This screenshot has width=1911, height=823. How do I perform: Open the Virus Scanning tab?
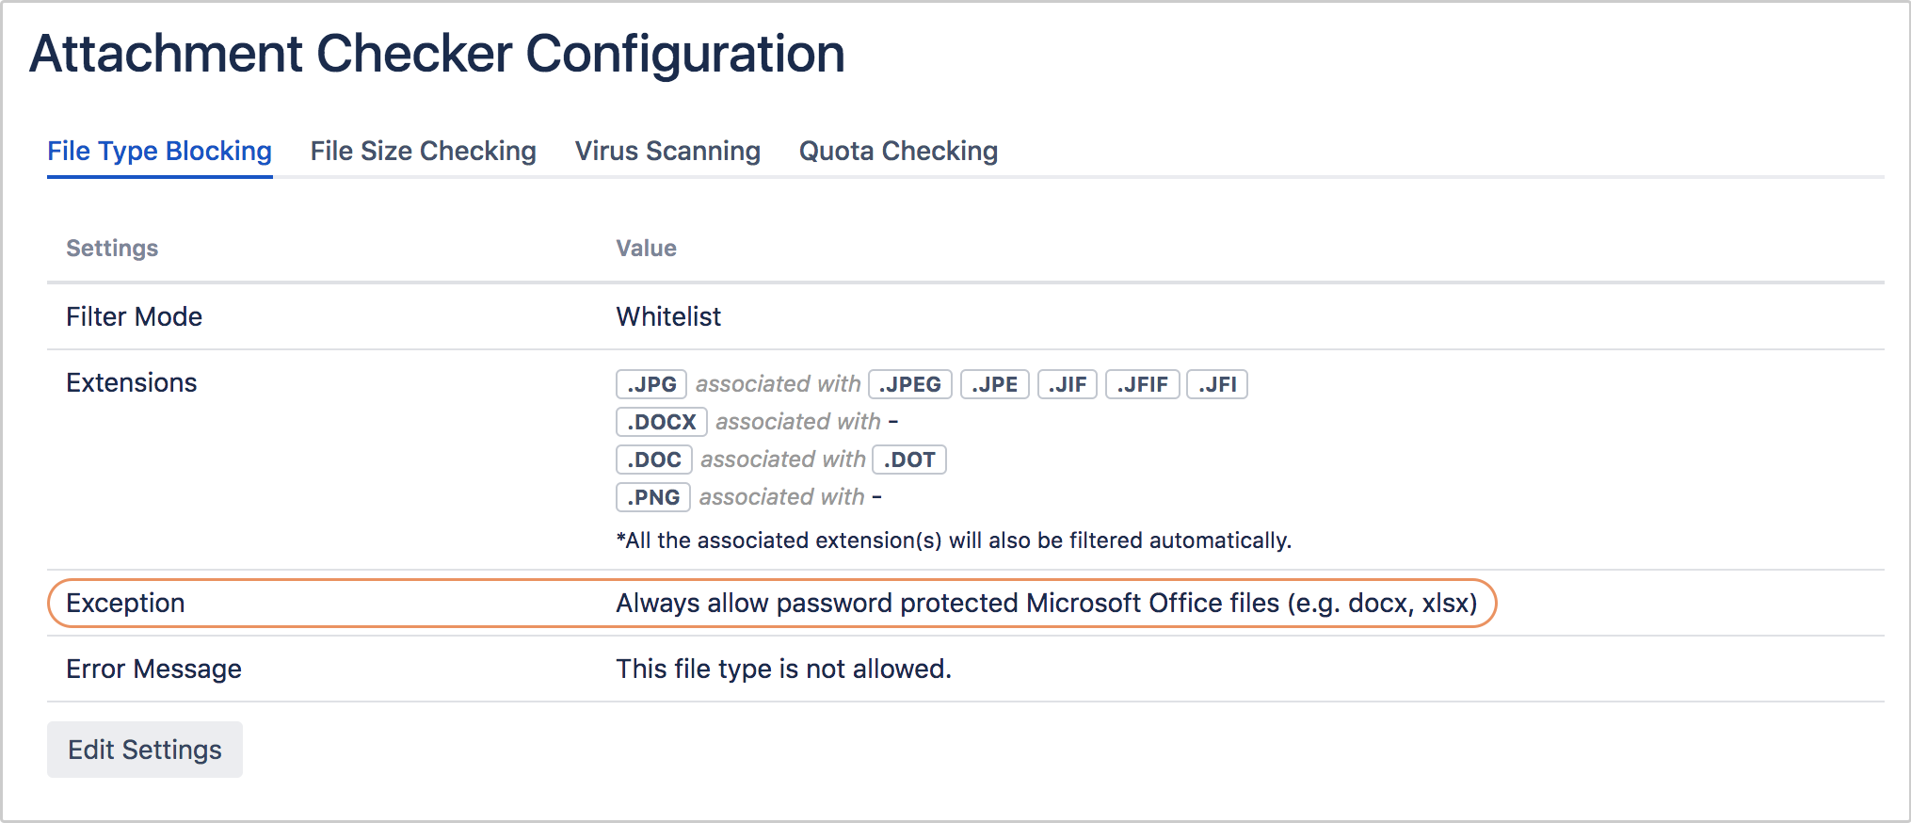tap(666, 151)
